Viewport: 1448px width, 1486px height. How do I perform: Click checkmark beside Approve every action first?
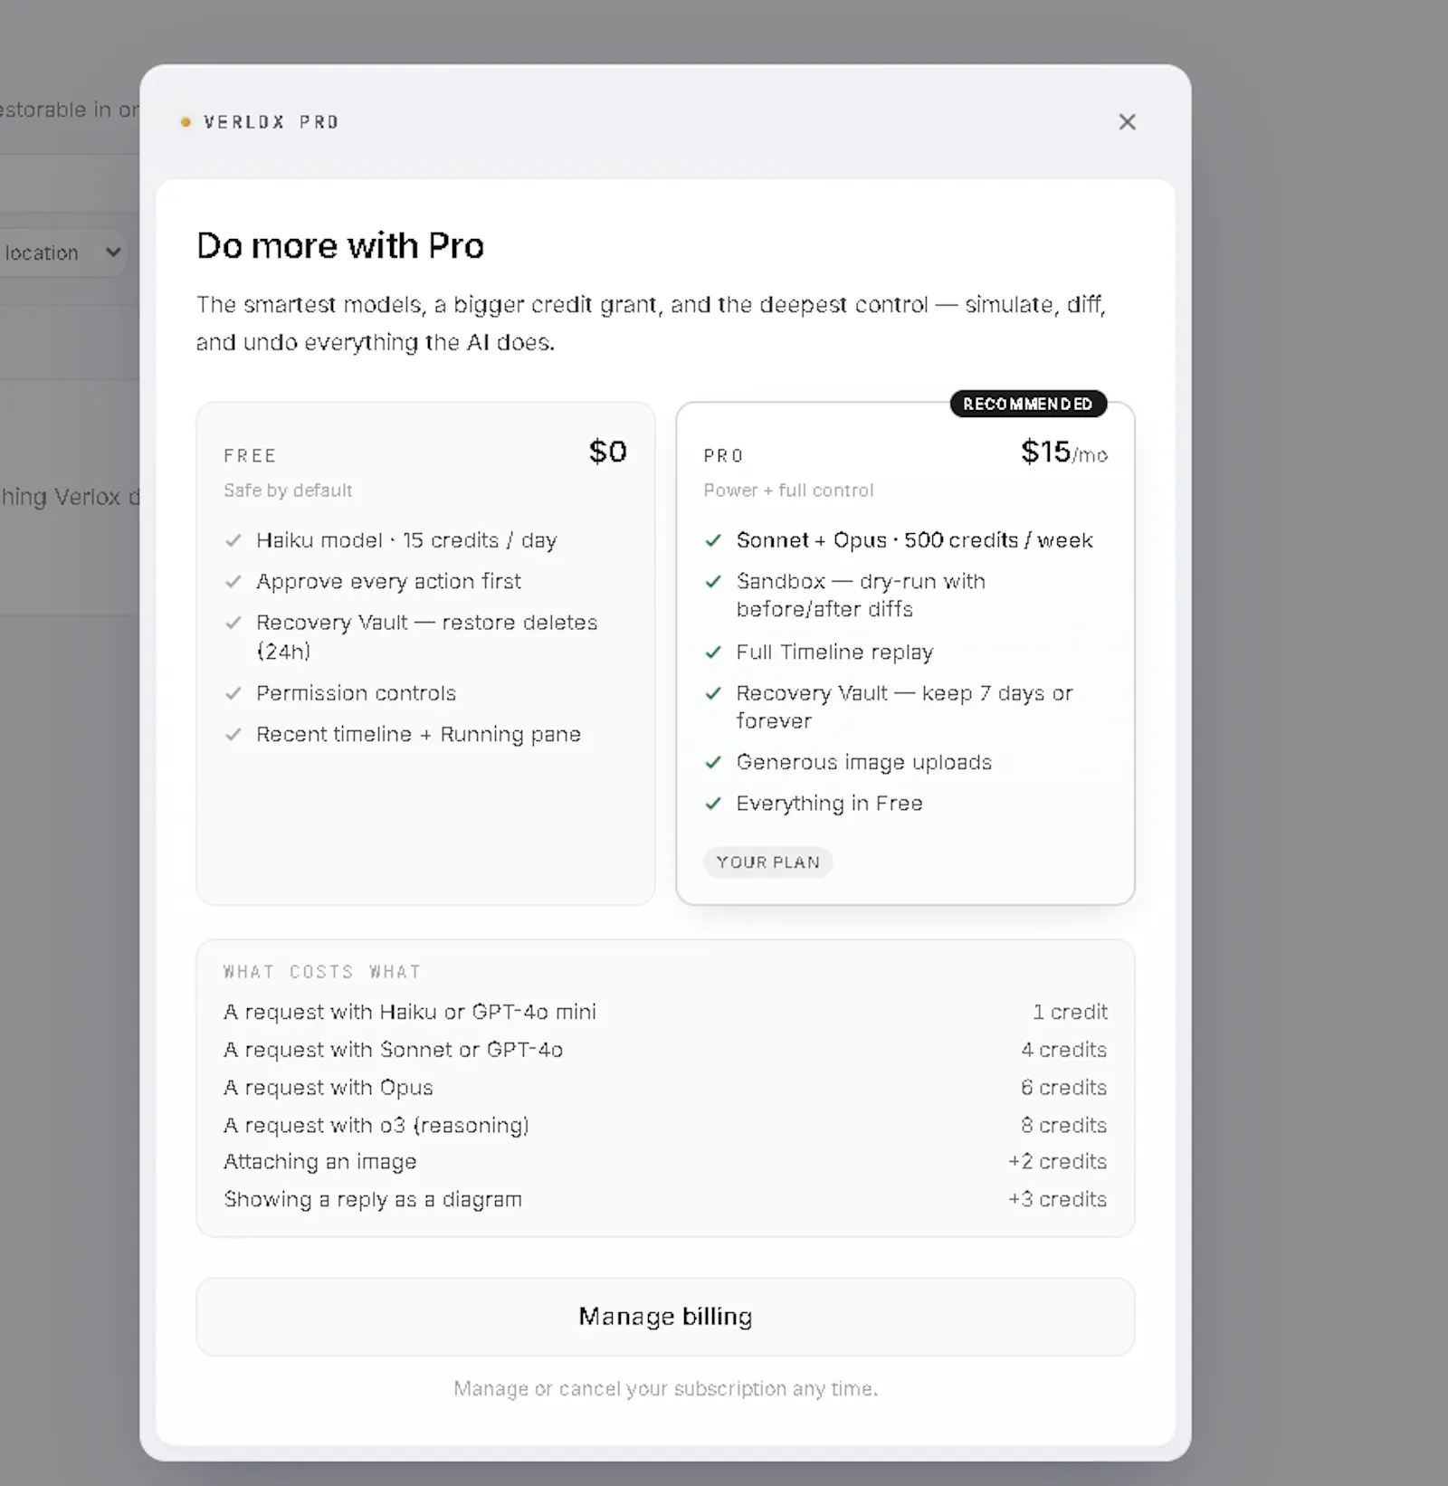pos(233,581)
